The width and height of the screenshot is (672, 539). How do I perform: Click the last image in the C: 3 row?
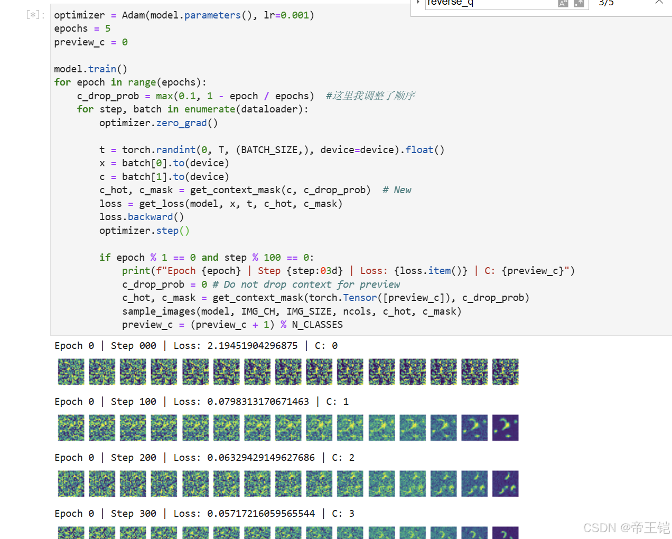[505, 533]
